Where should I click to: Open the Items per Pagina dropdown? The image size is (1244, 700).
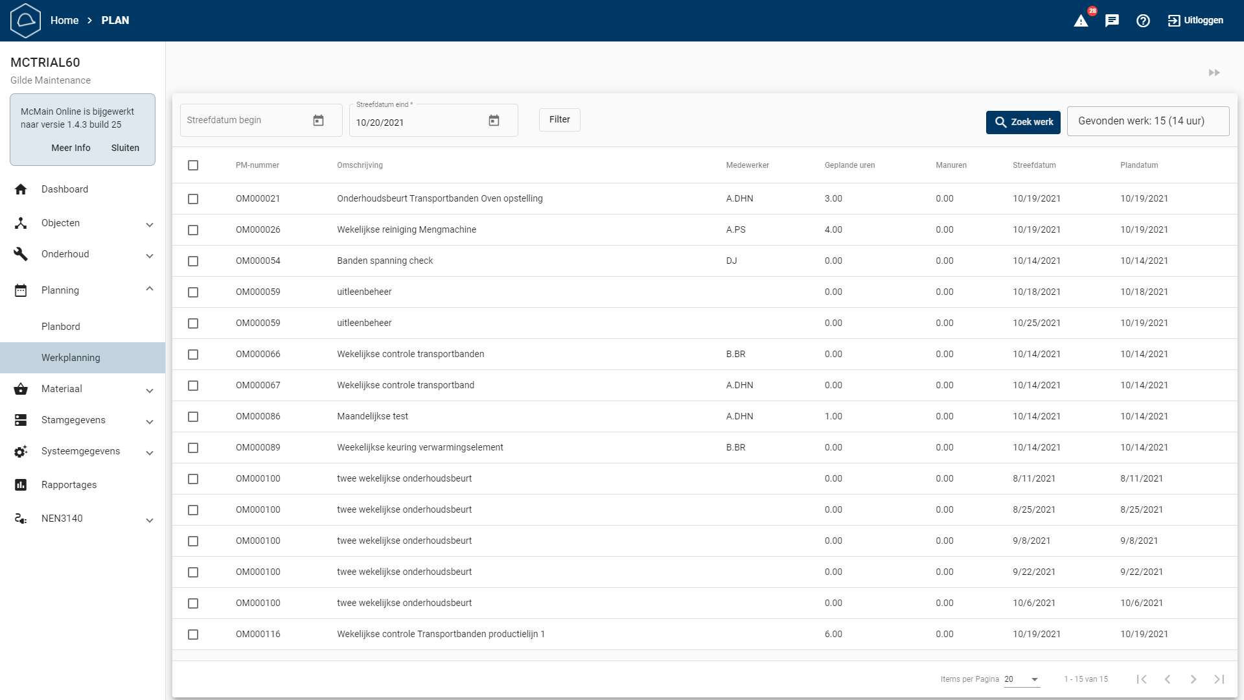1022,679
